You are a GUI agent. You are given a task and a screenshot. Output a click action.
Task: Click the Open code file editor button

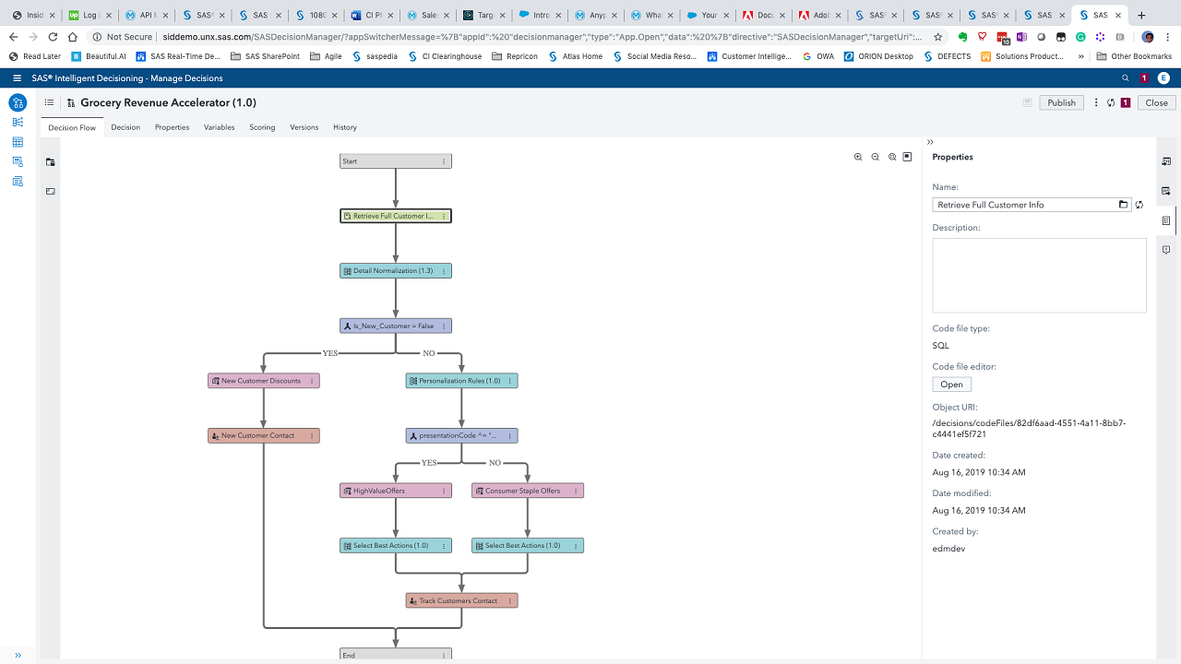(x=951, y=385)
